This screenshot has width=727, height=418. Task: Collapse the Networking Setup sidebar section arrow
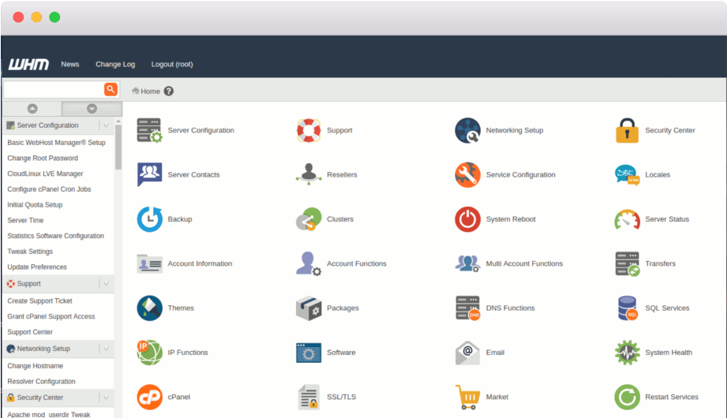point(107,349)
